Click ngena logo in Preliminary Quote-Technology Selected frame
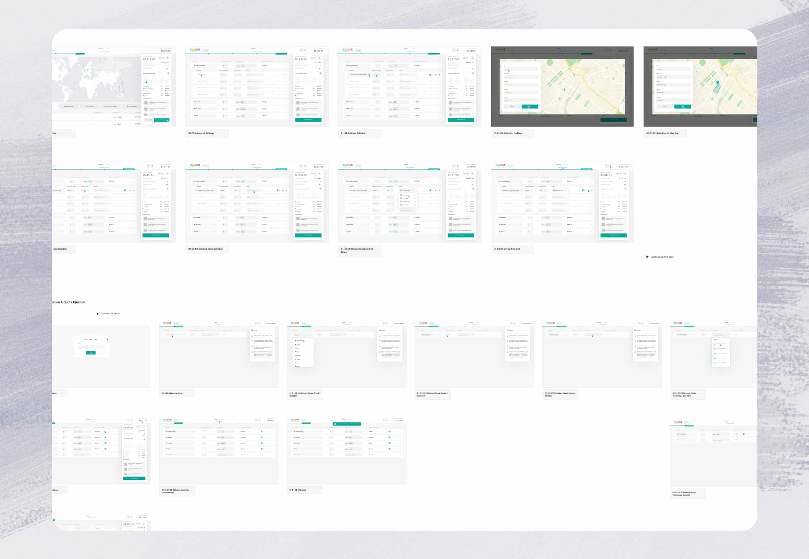 678,422
